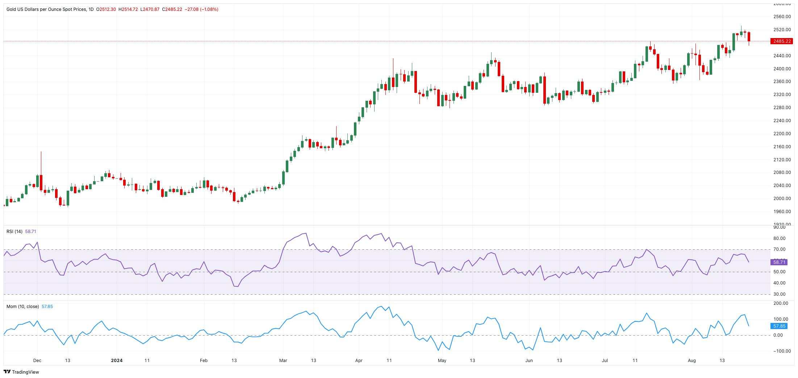798x378 pixels.
Task: Click the 58.71 value beside RSI (14)
Action: (x=30, y=232)
